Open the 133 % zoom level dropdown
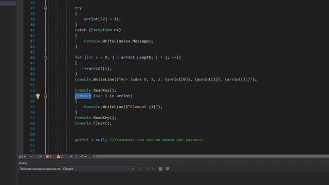 [x=25, y=156]
